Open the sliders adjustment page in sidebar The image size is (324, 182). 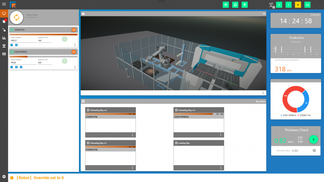4,54
